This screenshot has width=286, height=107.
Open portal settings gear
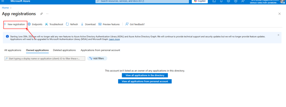tap(228, 1)
